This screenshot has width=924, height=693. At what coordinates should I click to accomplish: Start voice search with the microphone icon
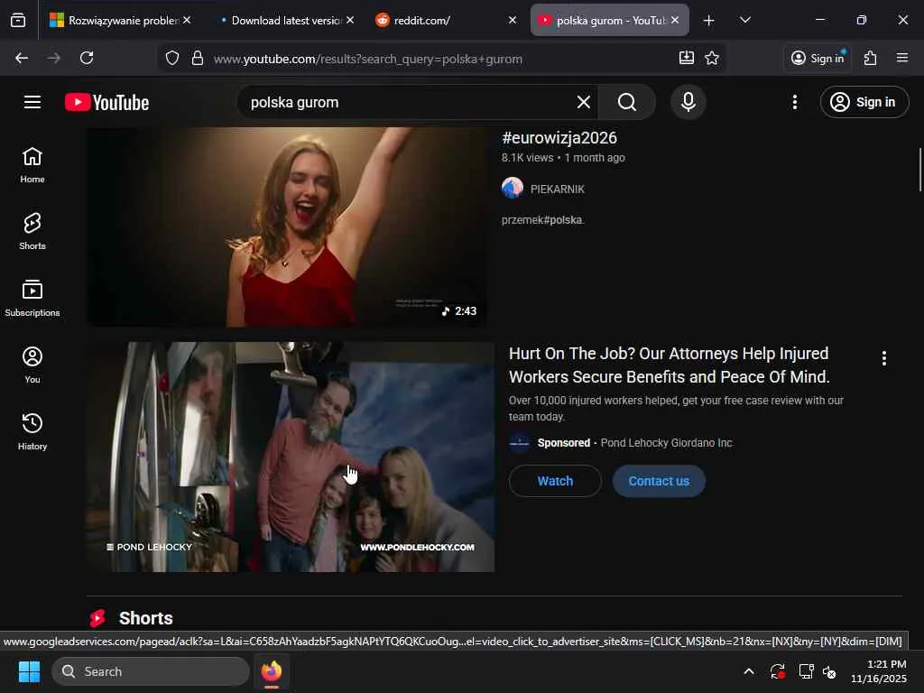688,102
